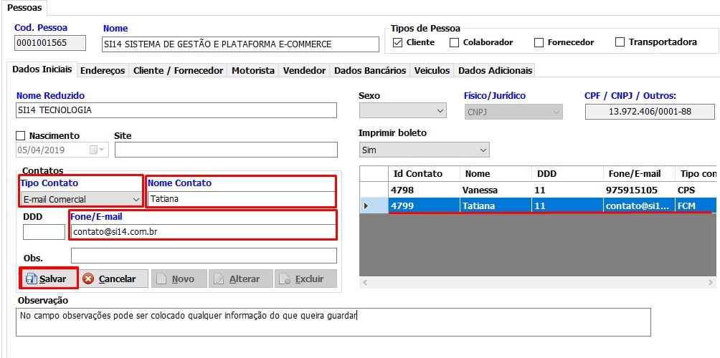720x358 pixels.
Task: Click the FCM cell in Tatiana row
Action: (x=696, y=205)
